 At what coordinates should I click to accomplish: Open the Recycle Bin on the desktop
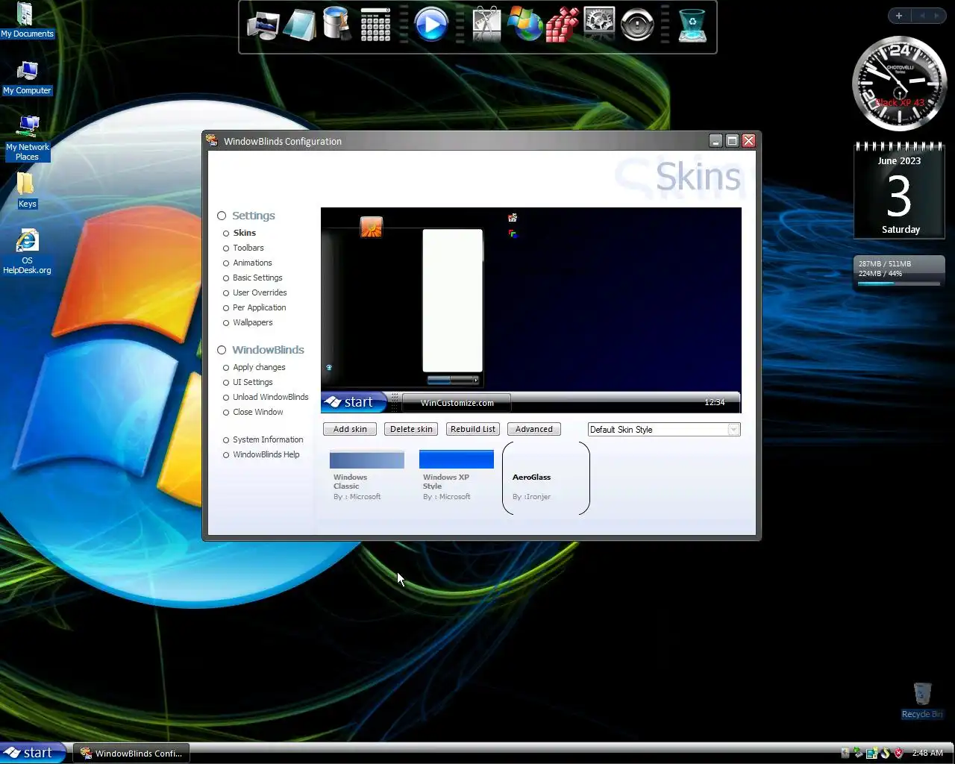[922, 700]
